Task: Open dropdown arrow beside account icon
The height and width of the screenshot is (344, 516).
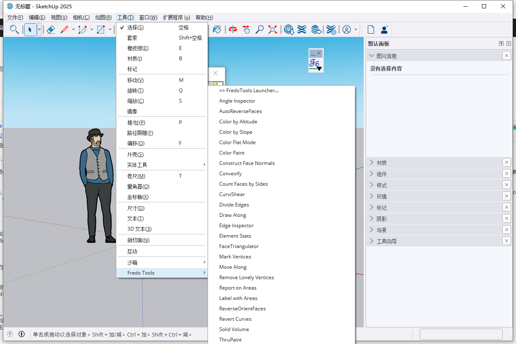Action: 356,29
